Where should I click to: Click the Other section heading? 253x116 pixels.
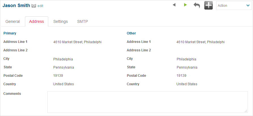click(131, 33)
